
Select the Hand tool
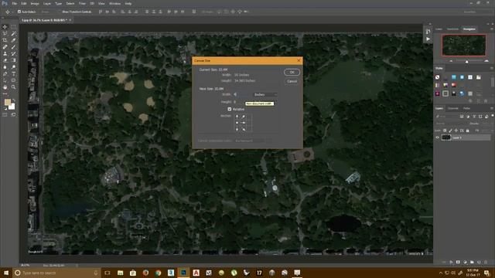[5, 87]
